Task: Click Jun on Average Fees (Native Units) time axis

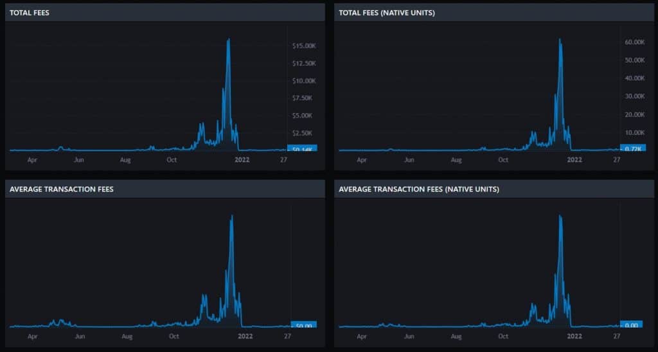Action: [409, 336]
